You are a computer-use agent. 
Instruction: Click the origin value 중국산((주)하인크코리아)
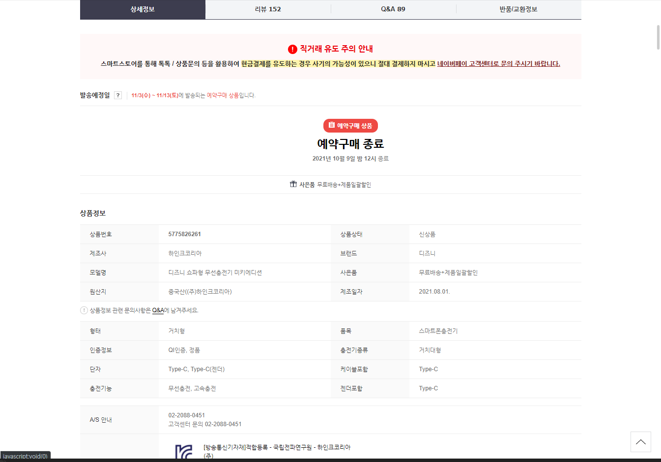[x=200, y=292]
